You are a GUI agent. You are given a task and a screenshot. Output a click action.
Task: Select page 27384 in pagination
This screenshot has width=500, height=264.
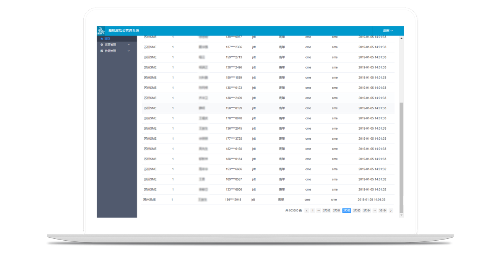367,210
